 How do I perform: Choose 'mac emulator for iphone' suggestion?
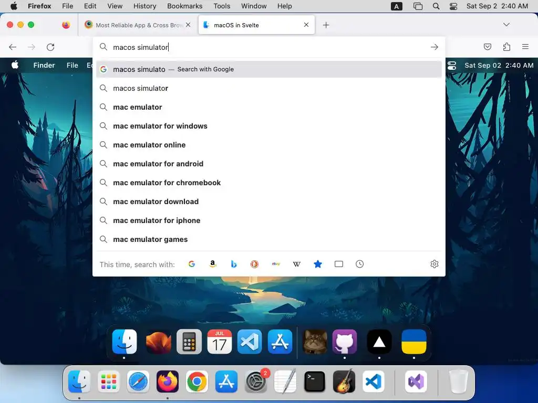[x=269, y=220]
